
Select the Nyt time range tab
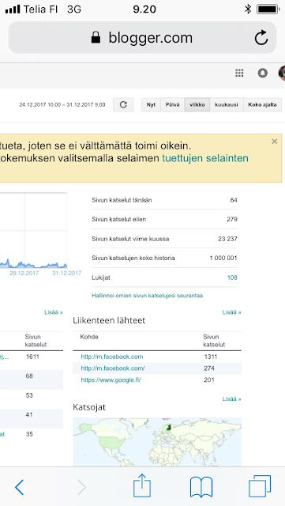(x=151, y=105)
